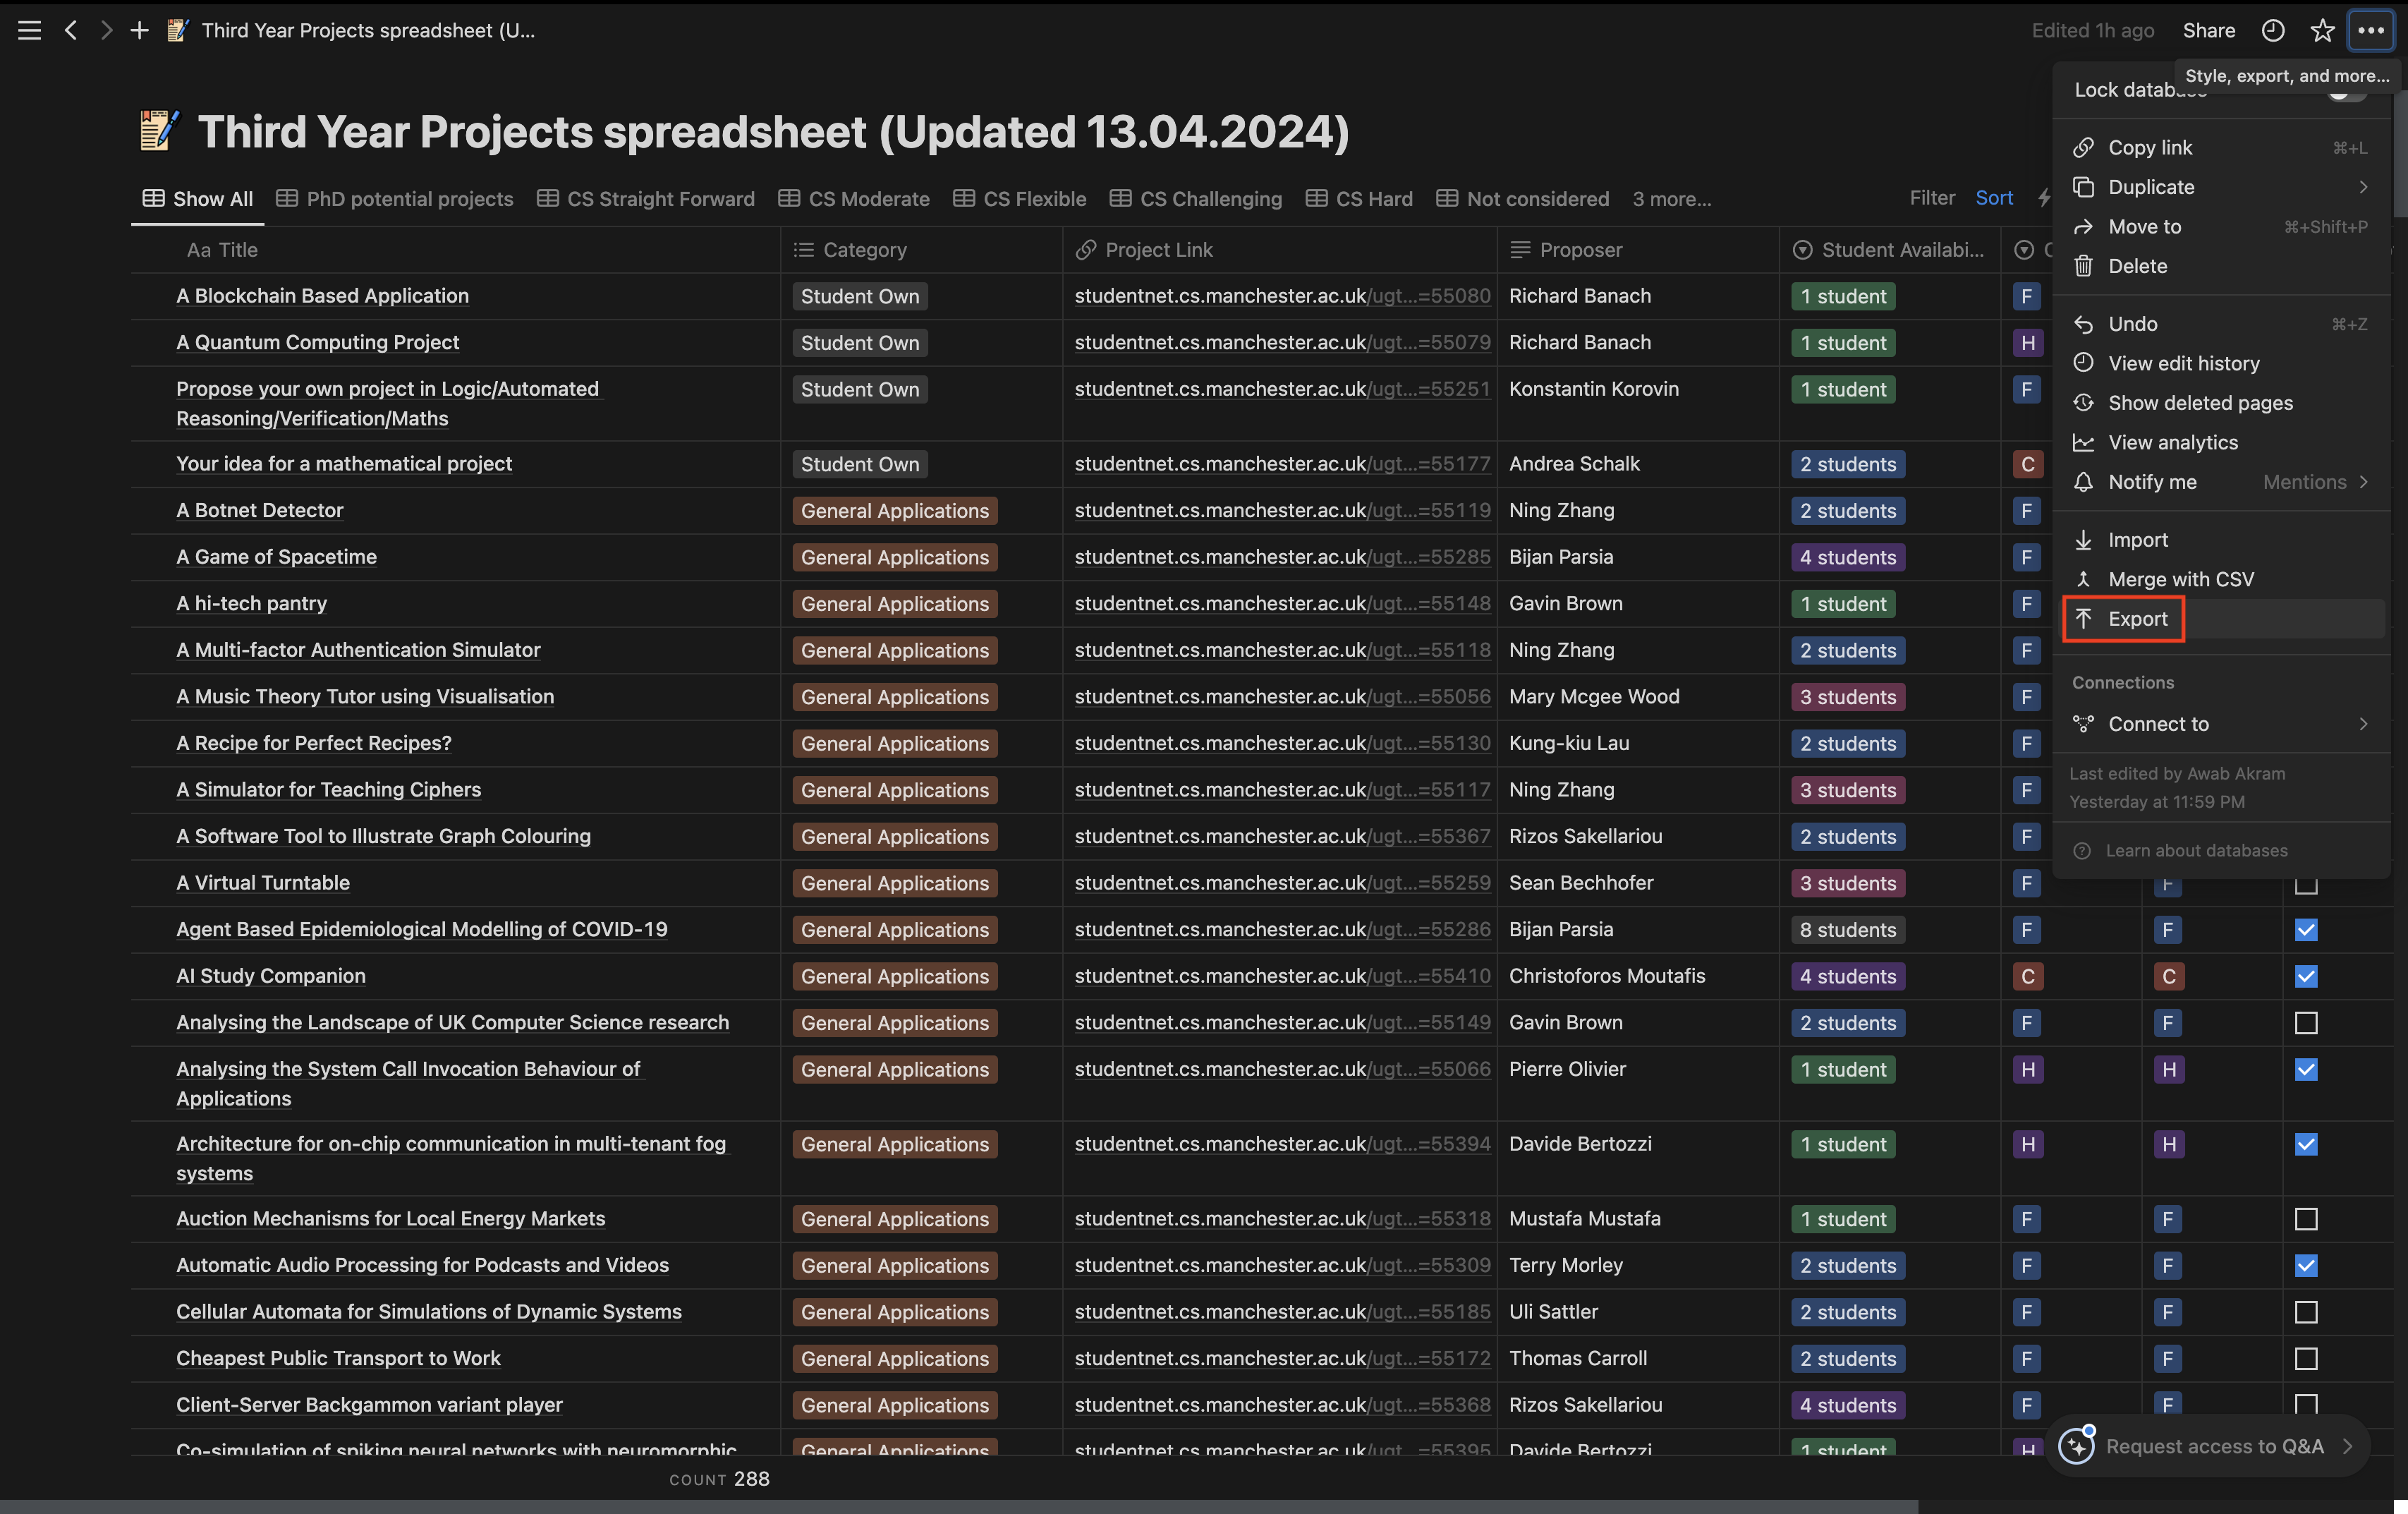Click the plus new page icon
The width and height of the screenshot is (2408, 1514).
(x=140, y=30)
